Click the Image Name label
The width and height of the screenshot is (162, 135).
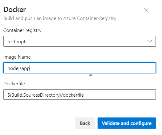tap(17, 57)
